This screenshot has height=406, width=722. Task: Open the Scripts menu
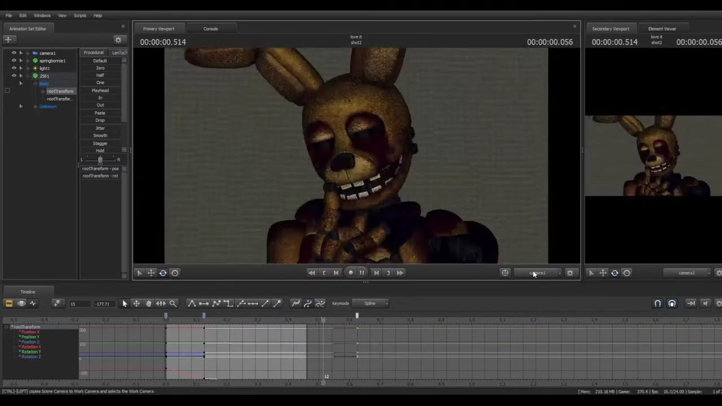point(80,16)
